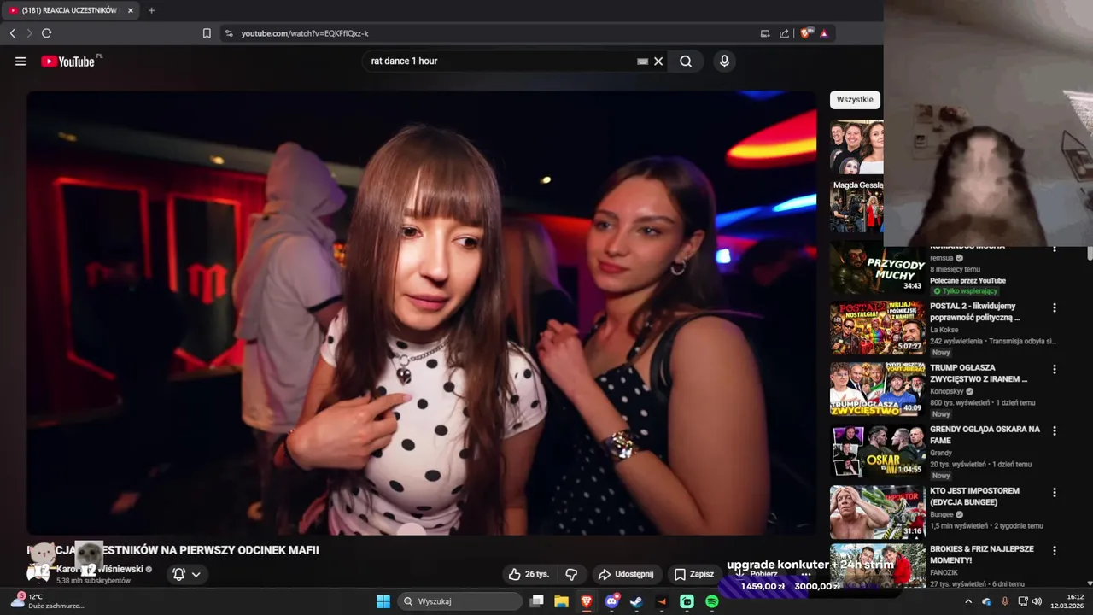Open weather widget 12°C
This screenshot has width=1093, height=615.
coord(47,601)
